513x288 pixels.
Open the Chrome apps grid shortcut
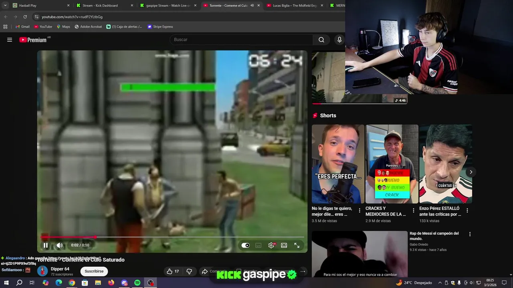click(x=5, y=27)
